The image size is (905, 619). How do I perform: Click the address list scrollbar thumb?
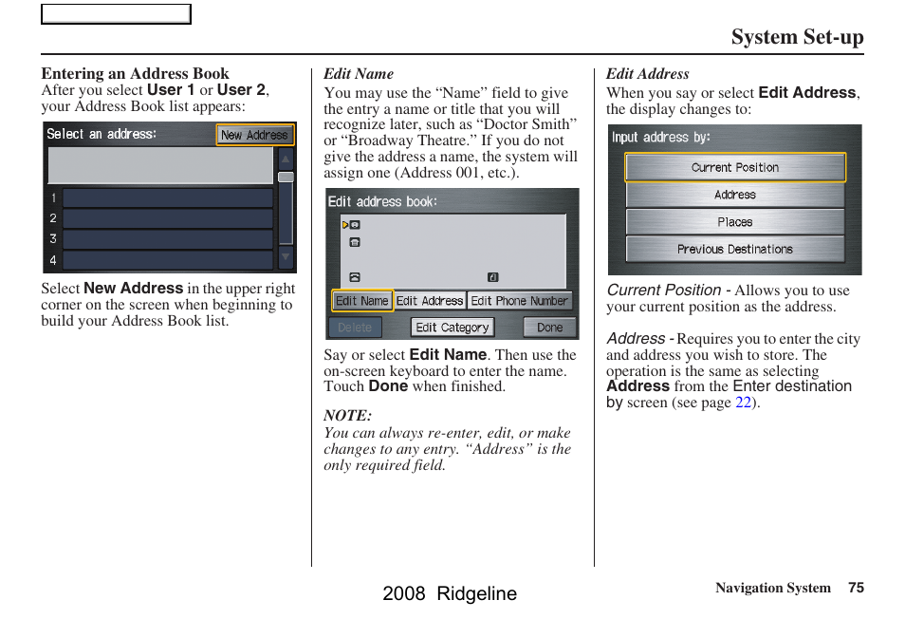click(286, 177)
